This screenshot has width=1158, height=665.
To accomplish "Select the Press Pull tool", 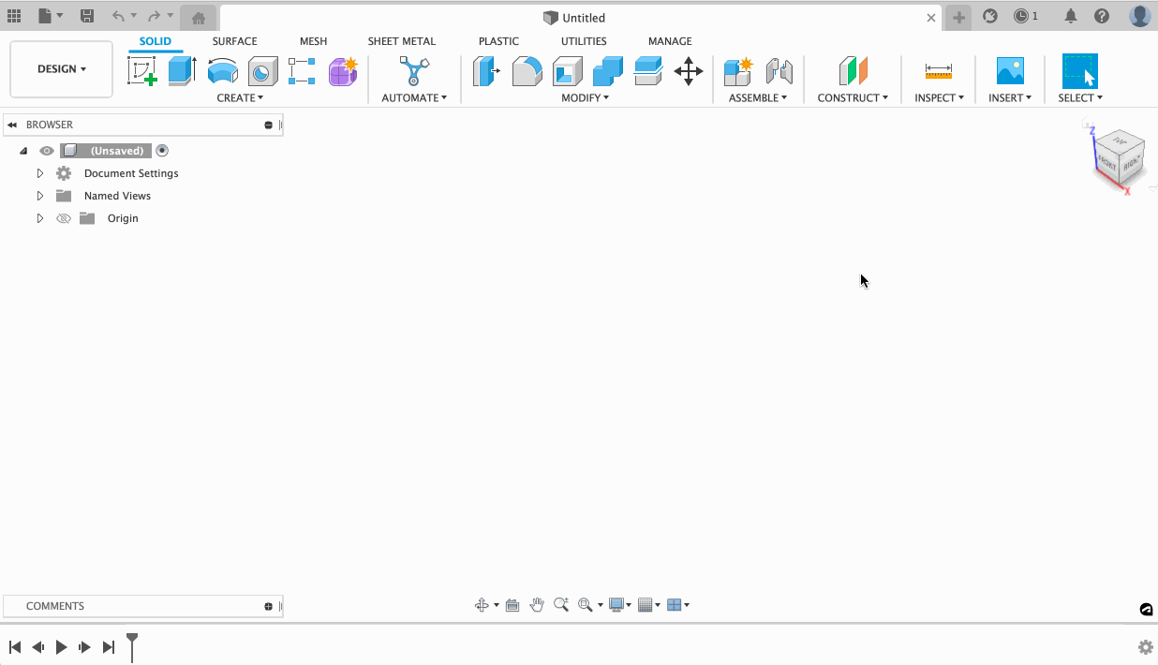I will coord(486,71).
